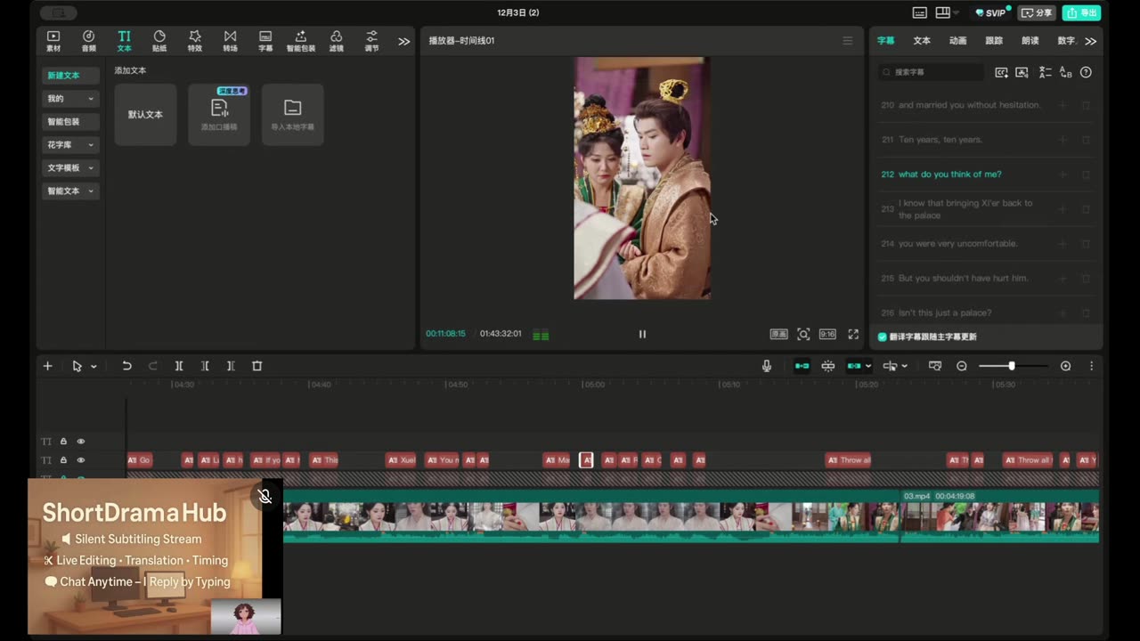Open the 滤镜 filters panel
The image size is (1140, 641).
coord(337,40)
